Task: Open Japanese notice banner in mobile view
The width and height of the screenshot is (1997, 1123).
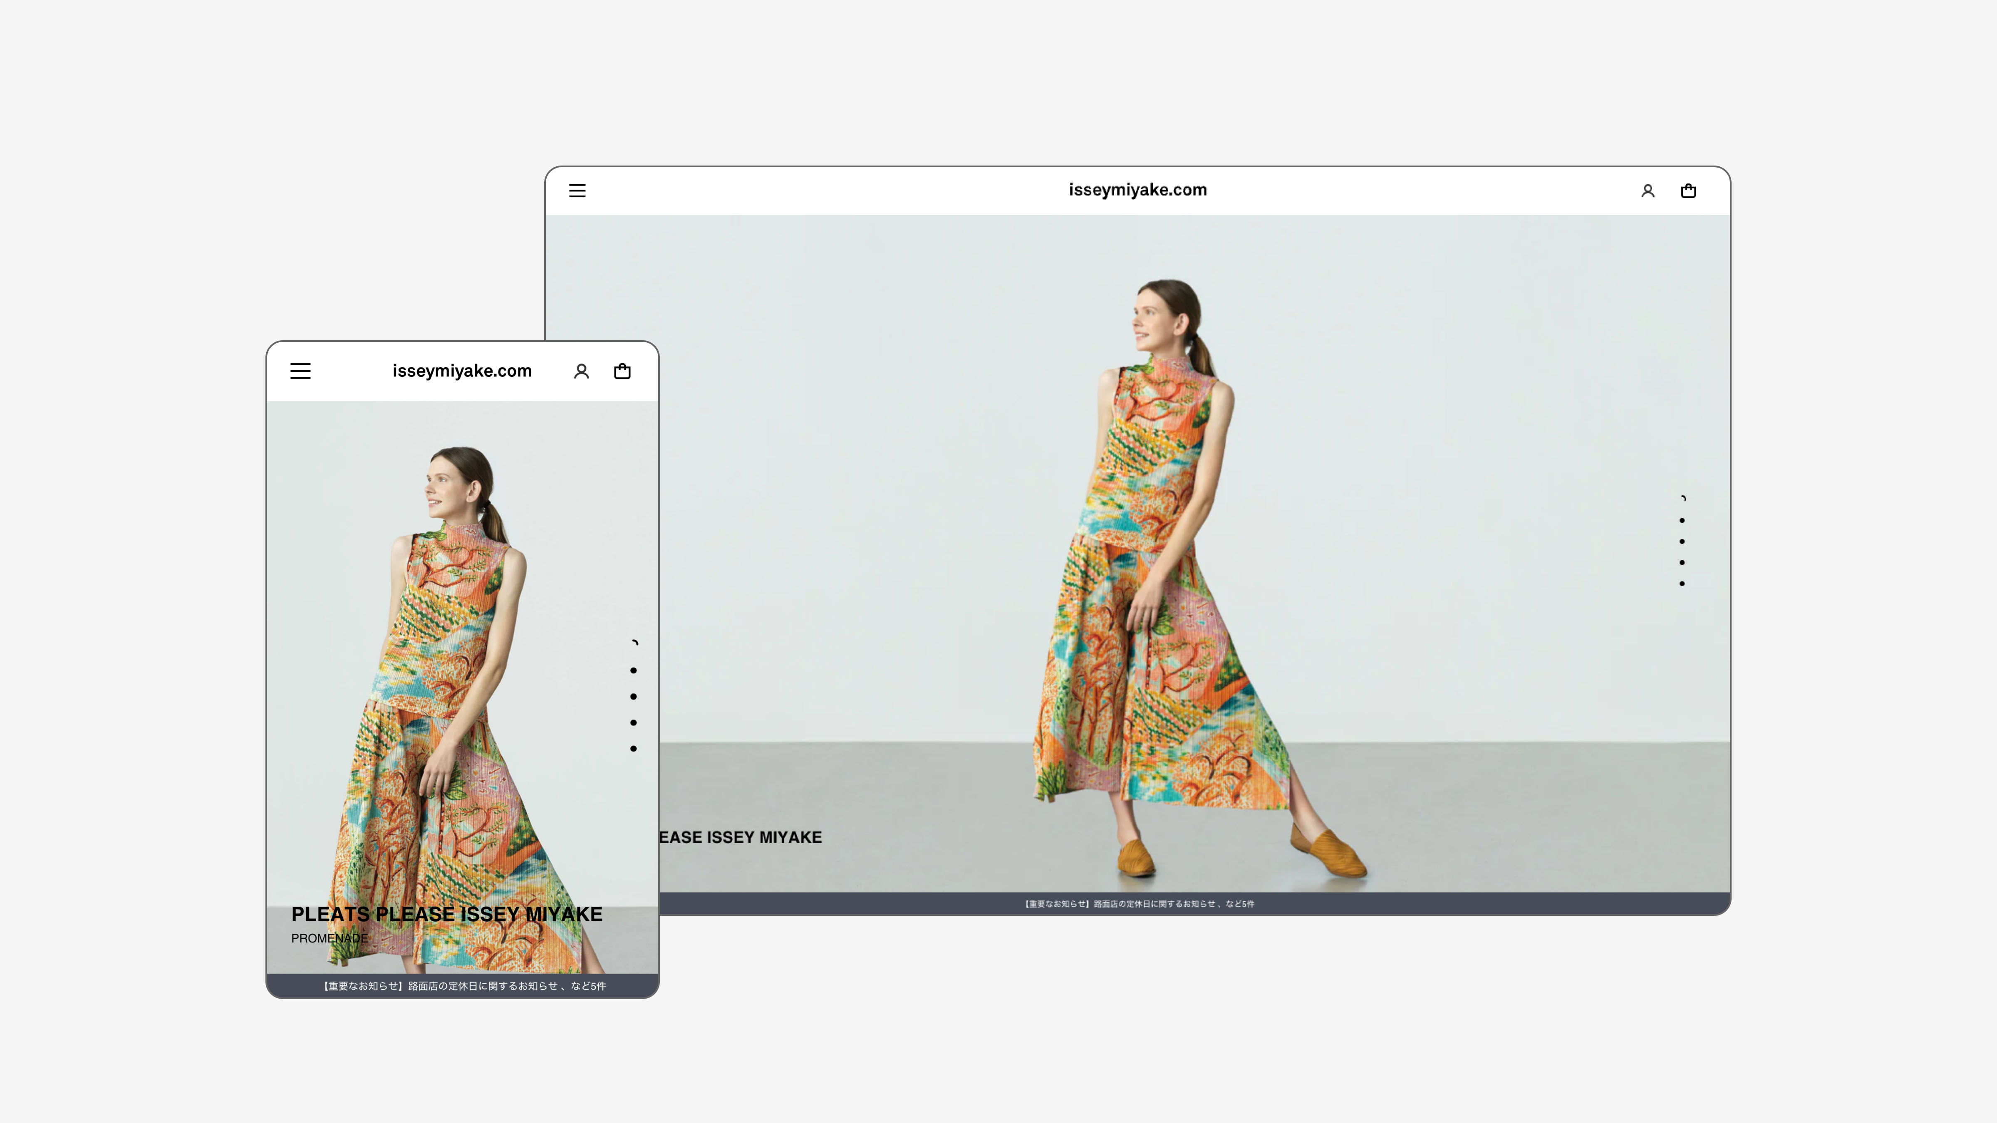Action: click(463, 986)
